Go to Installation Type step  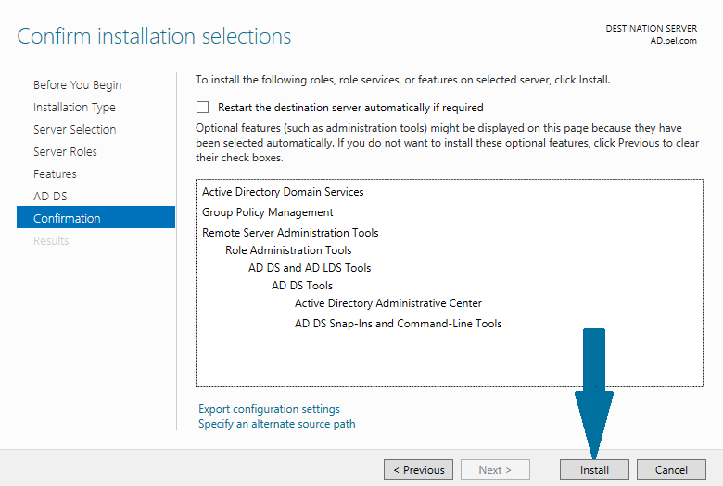click(74, 107)
